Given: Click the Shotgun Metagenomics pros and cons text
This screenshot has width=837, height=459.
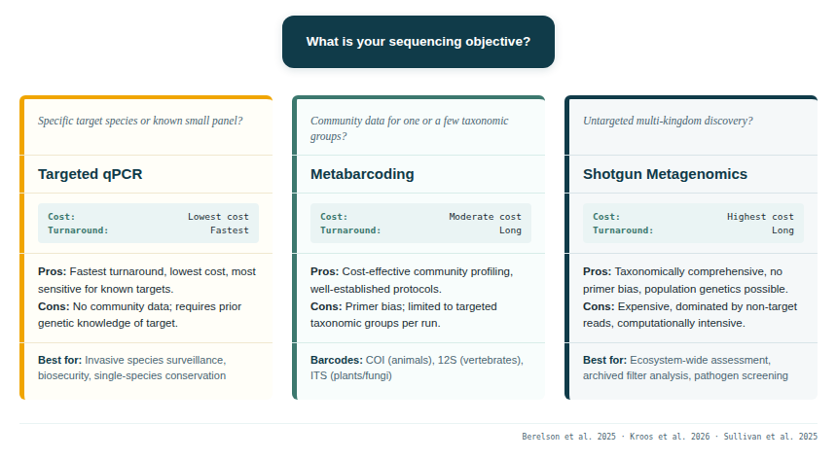Looking at the screenshot, I should (x=691, y=297).
